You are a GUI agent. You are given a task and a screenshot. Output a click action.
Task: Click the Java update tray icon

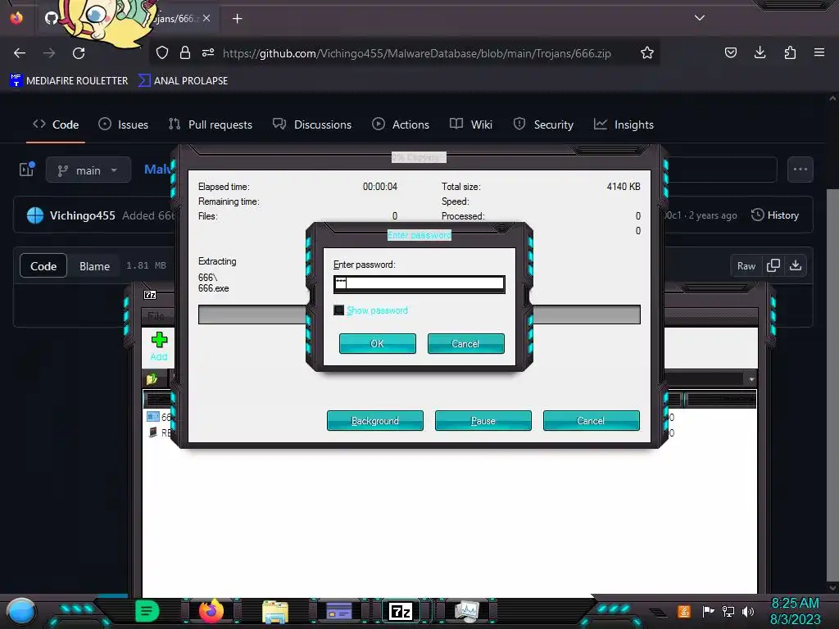pos(684,611)
